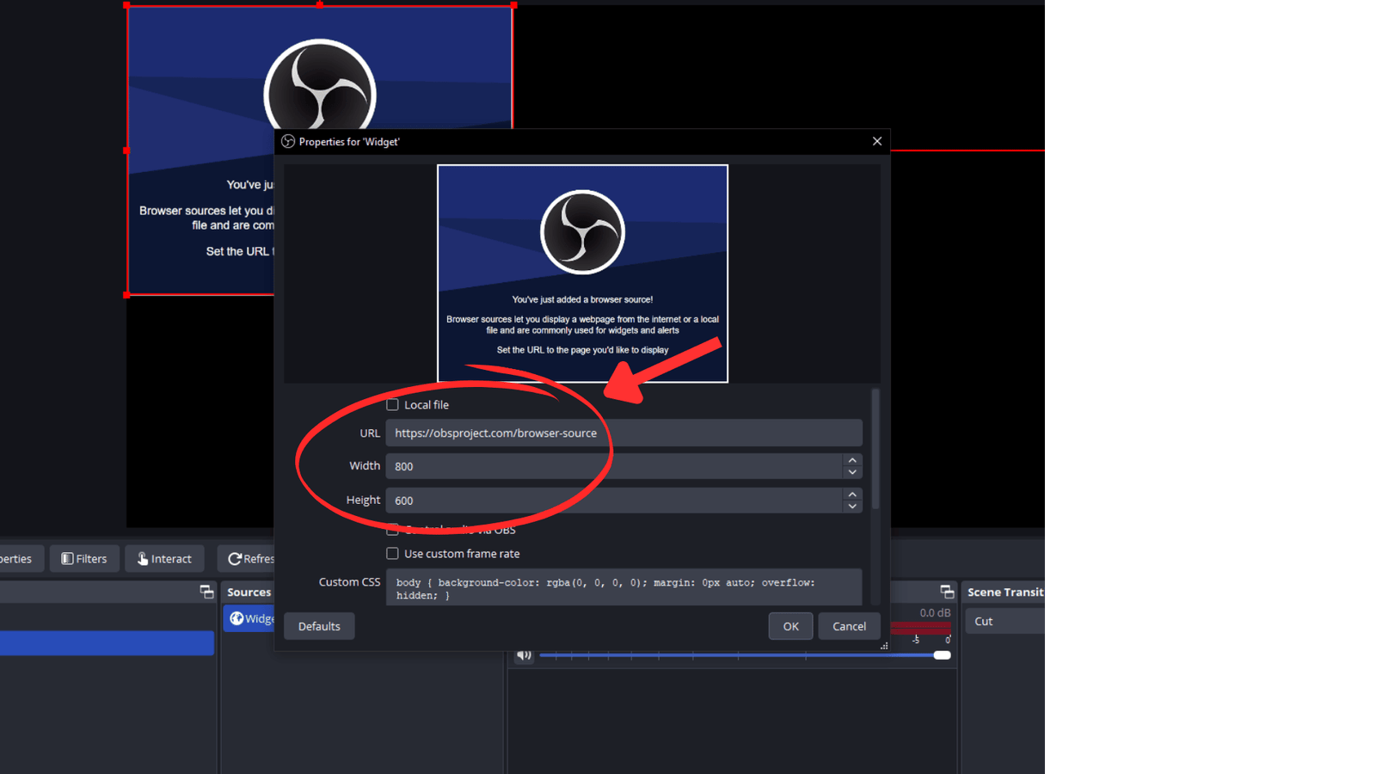Enable Use custom frame rate checkbox

[392, 554]
